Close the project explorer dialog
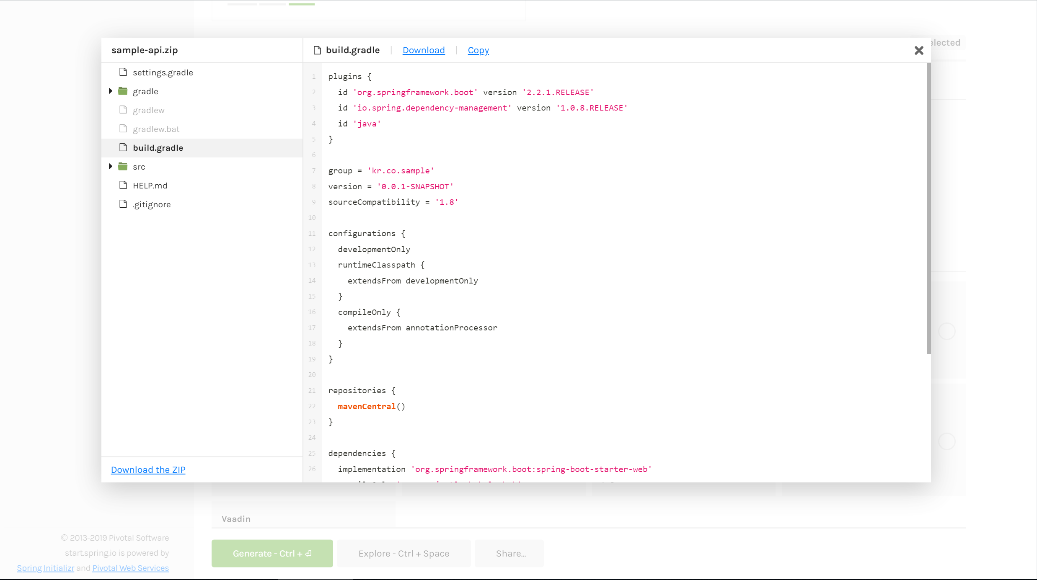Image resolution: width=1037 pixels, height=580 pixels. 918,51
